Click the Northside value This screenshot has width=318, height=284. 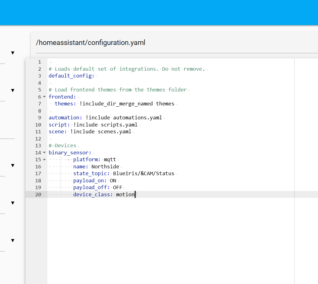[105, 166]
